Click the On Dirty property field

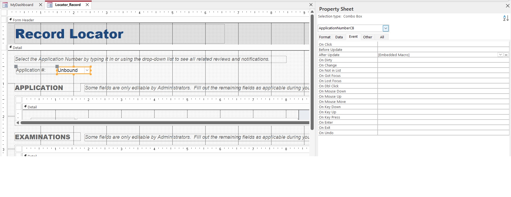coord(443,60)
